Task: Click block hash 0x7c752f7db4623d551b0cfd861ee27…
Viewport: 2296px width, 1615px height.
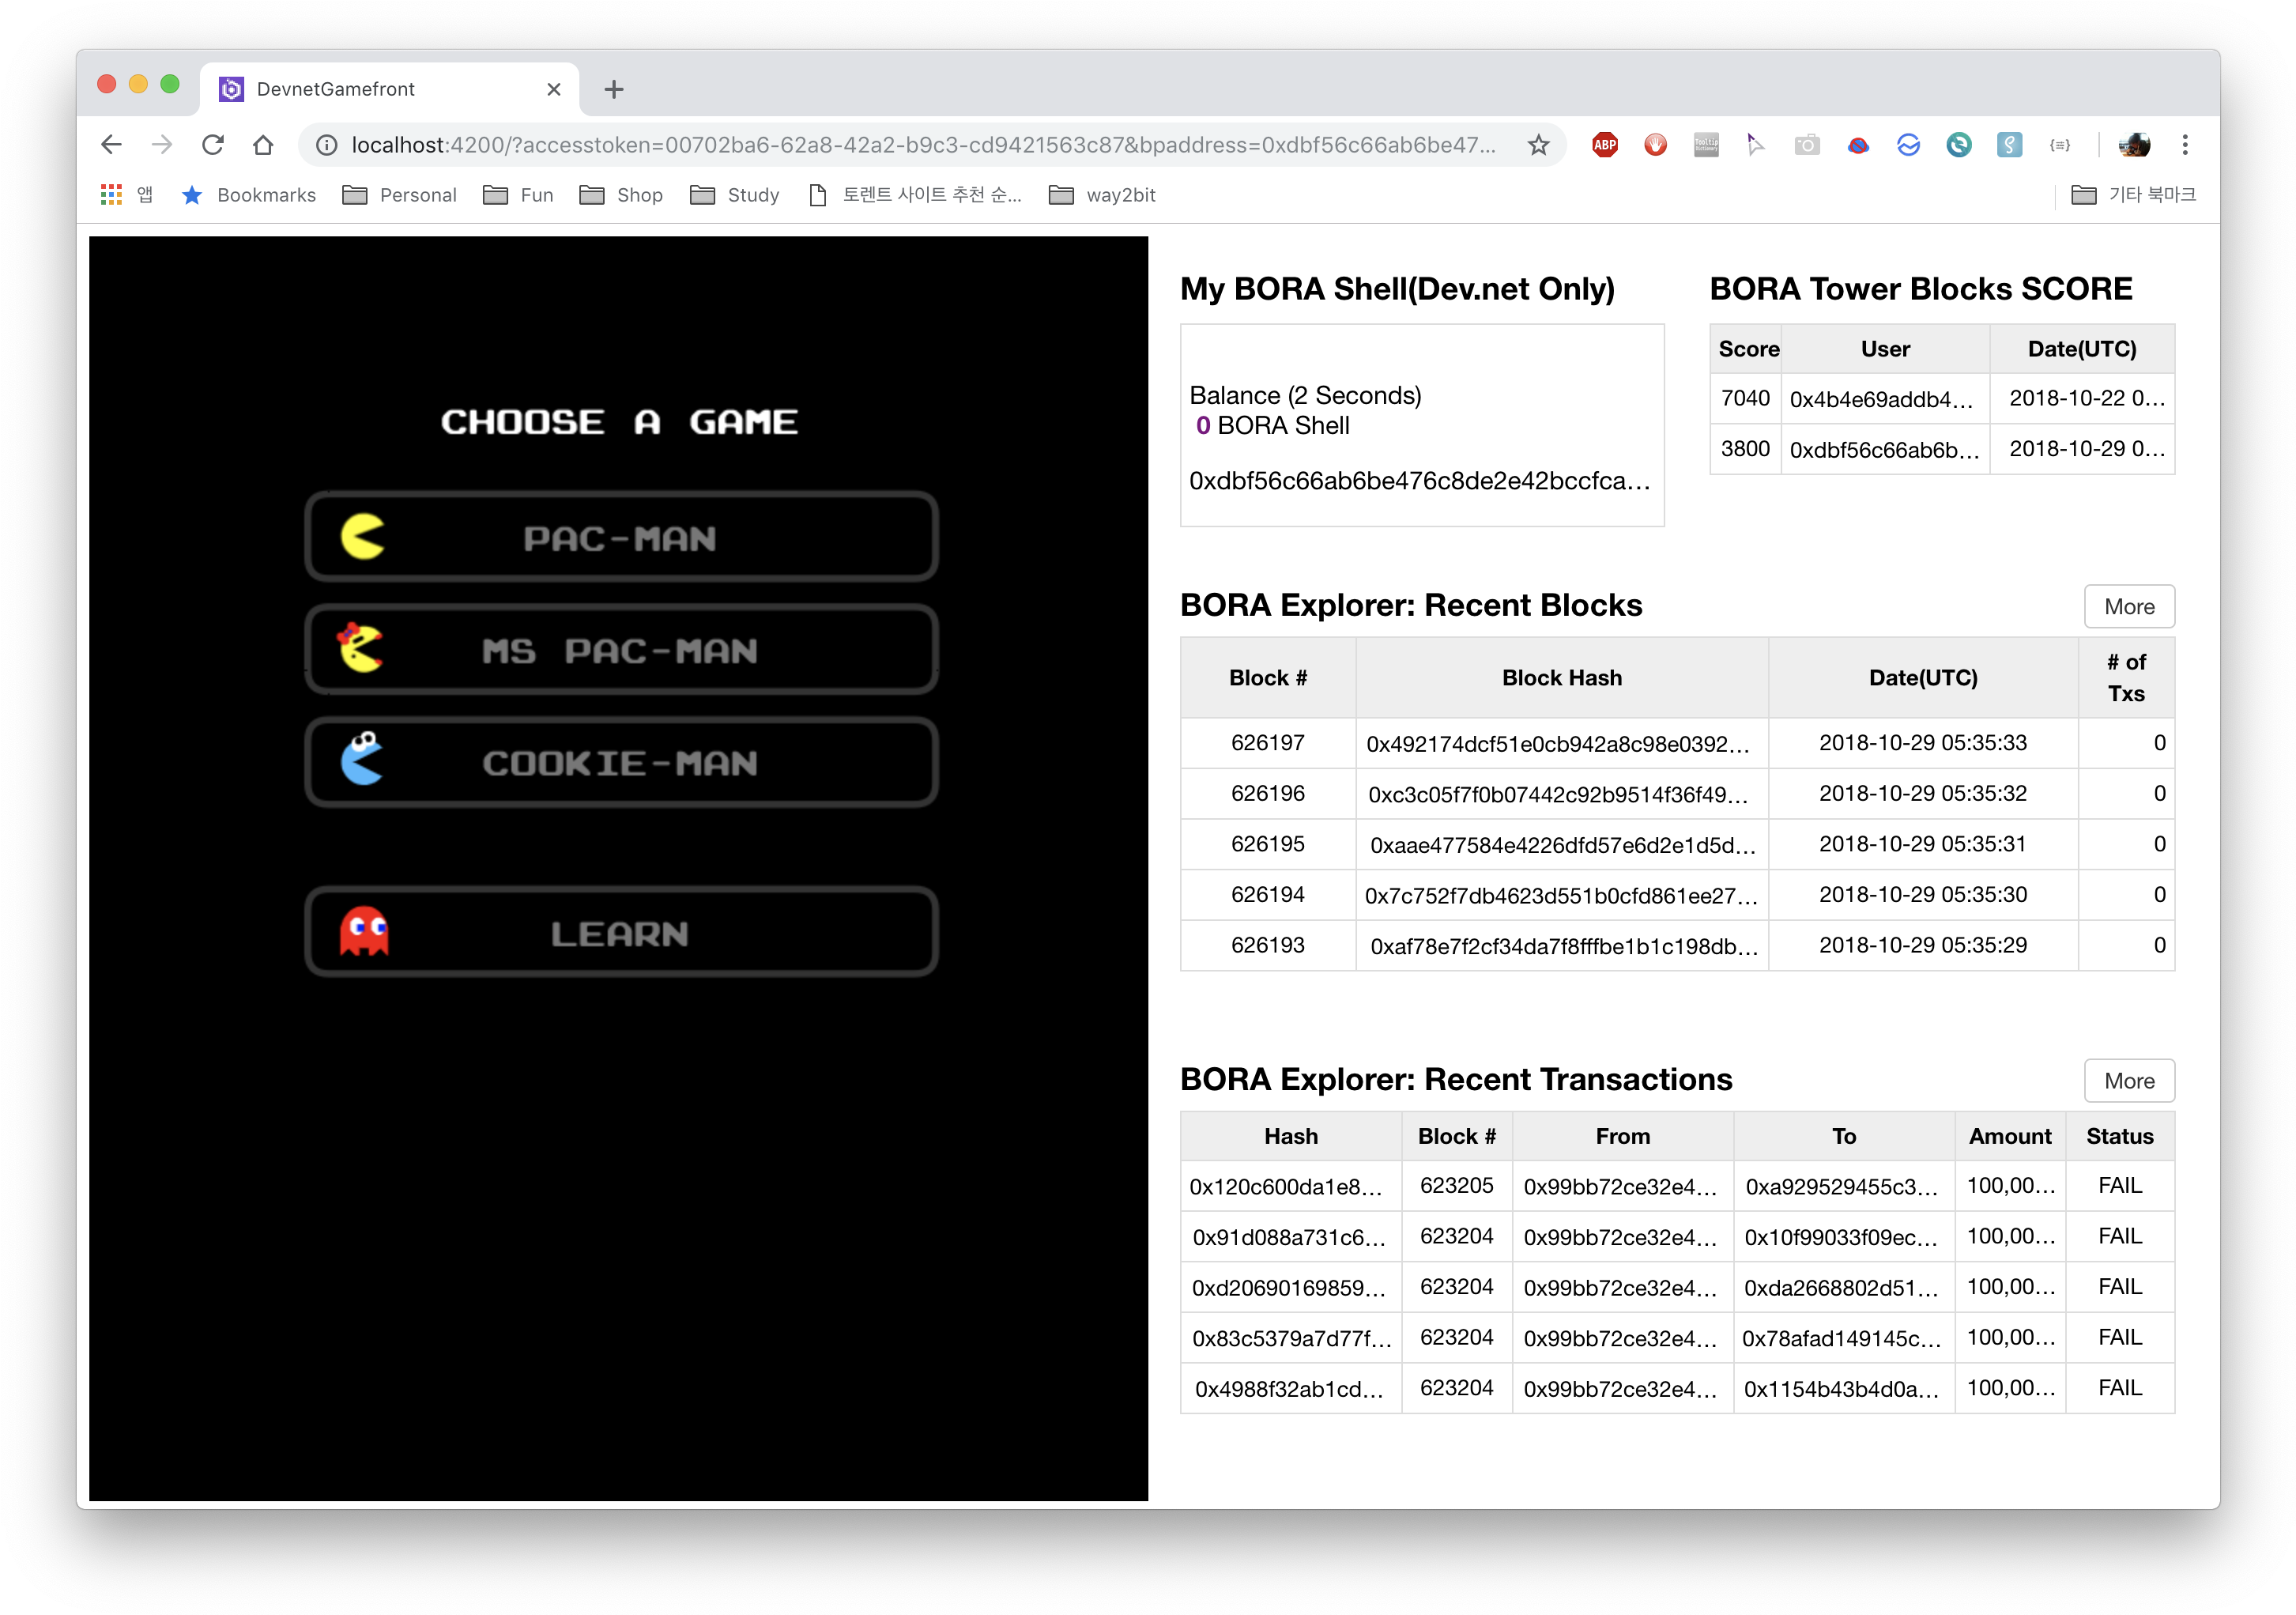Action: point(1562,895)
